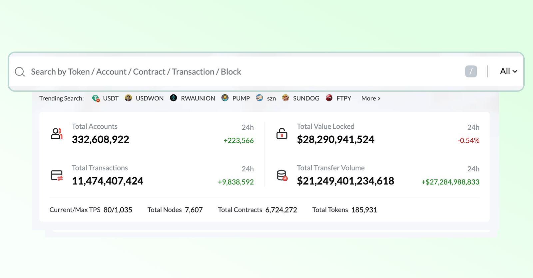Click the Total Contracts count 6,724,272

(x=281, y=210)
